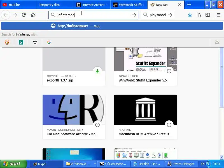Open search settings gear icon
The width and height of the screenshot is (224, 168).
click(x=217, y=42)
